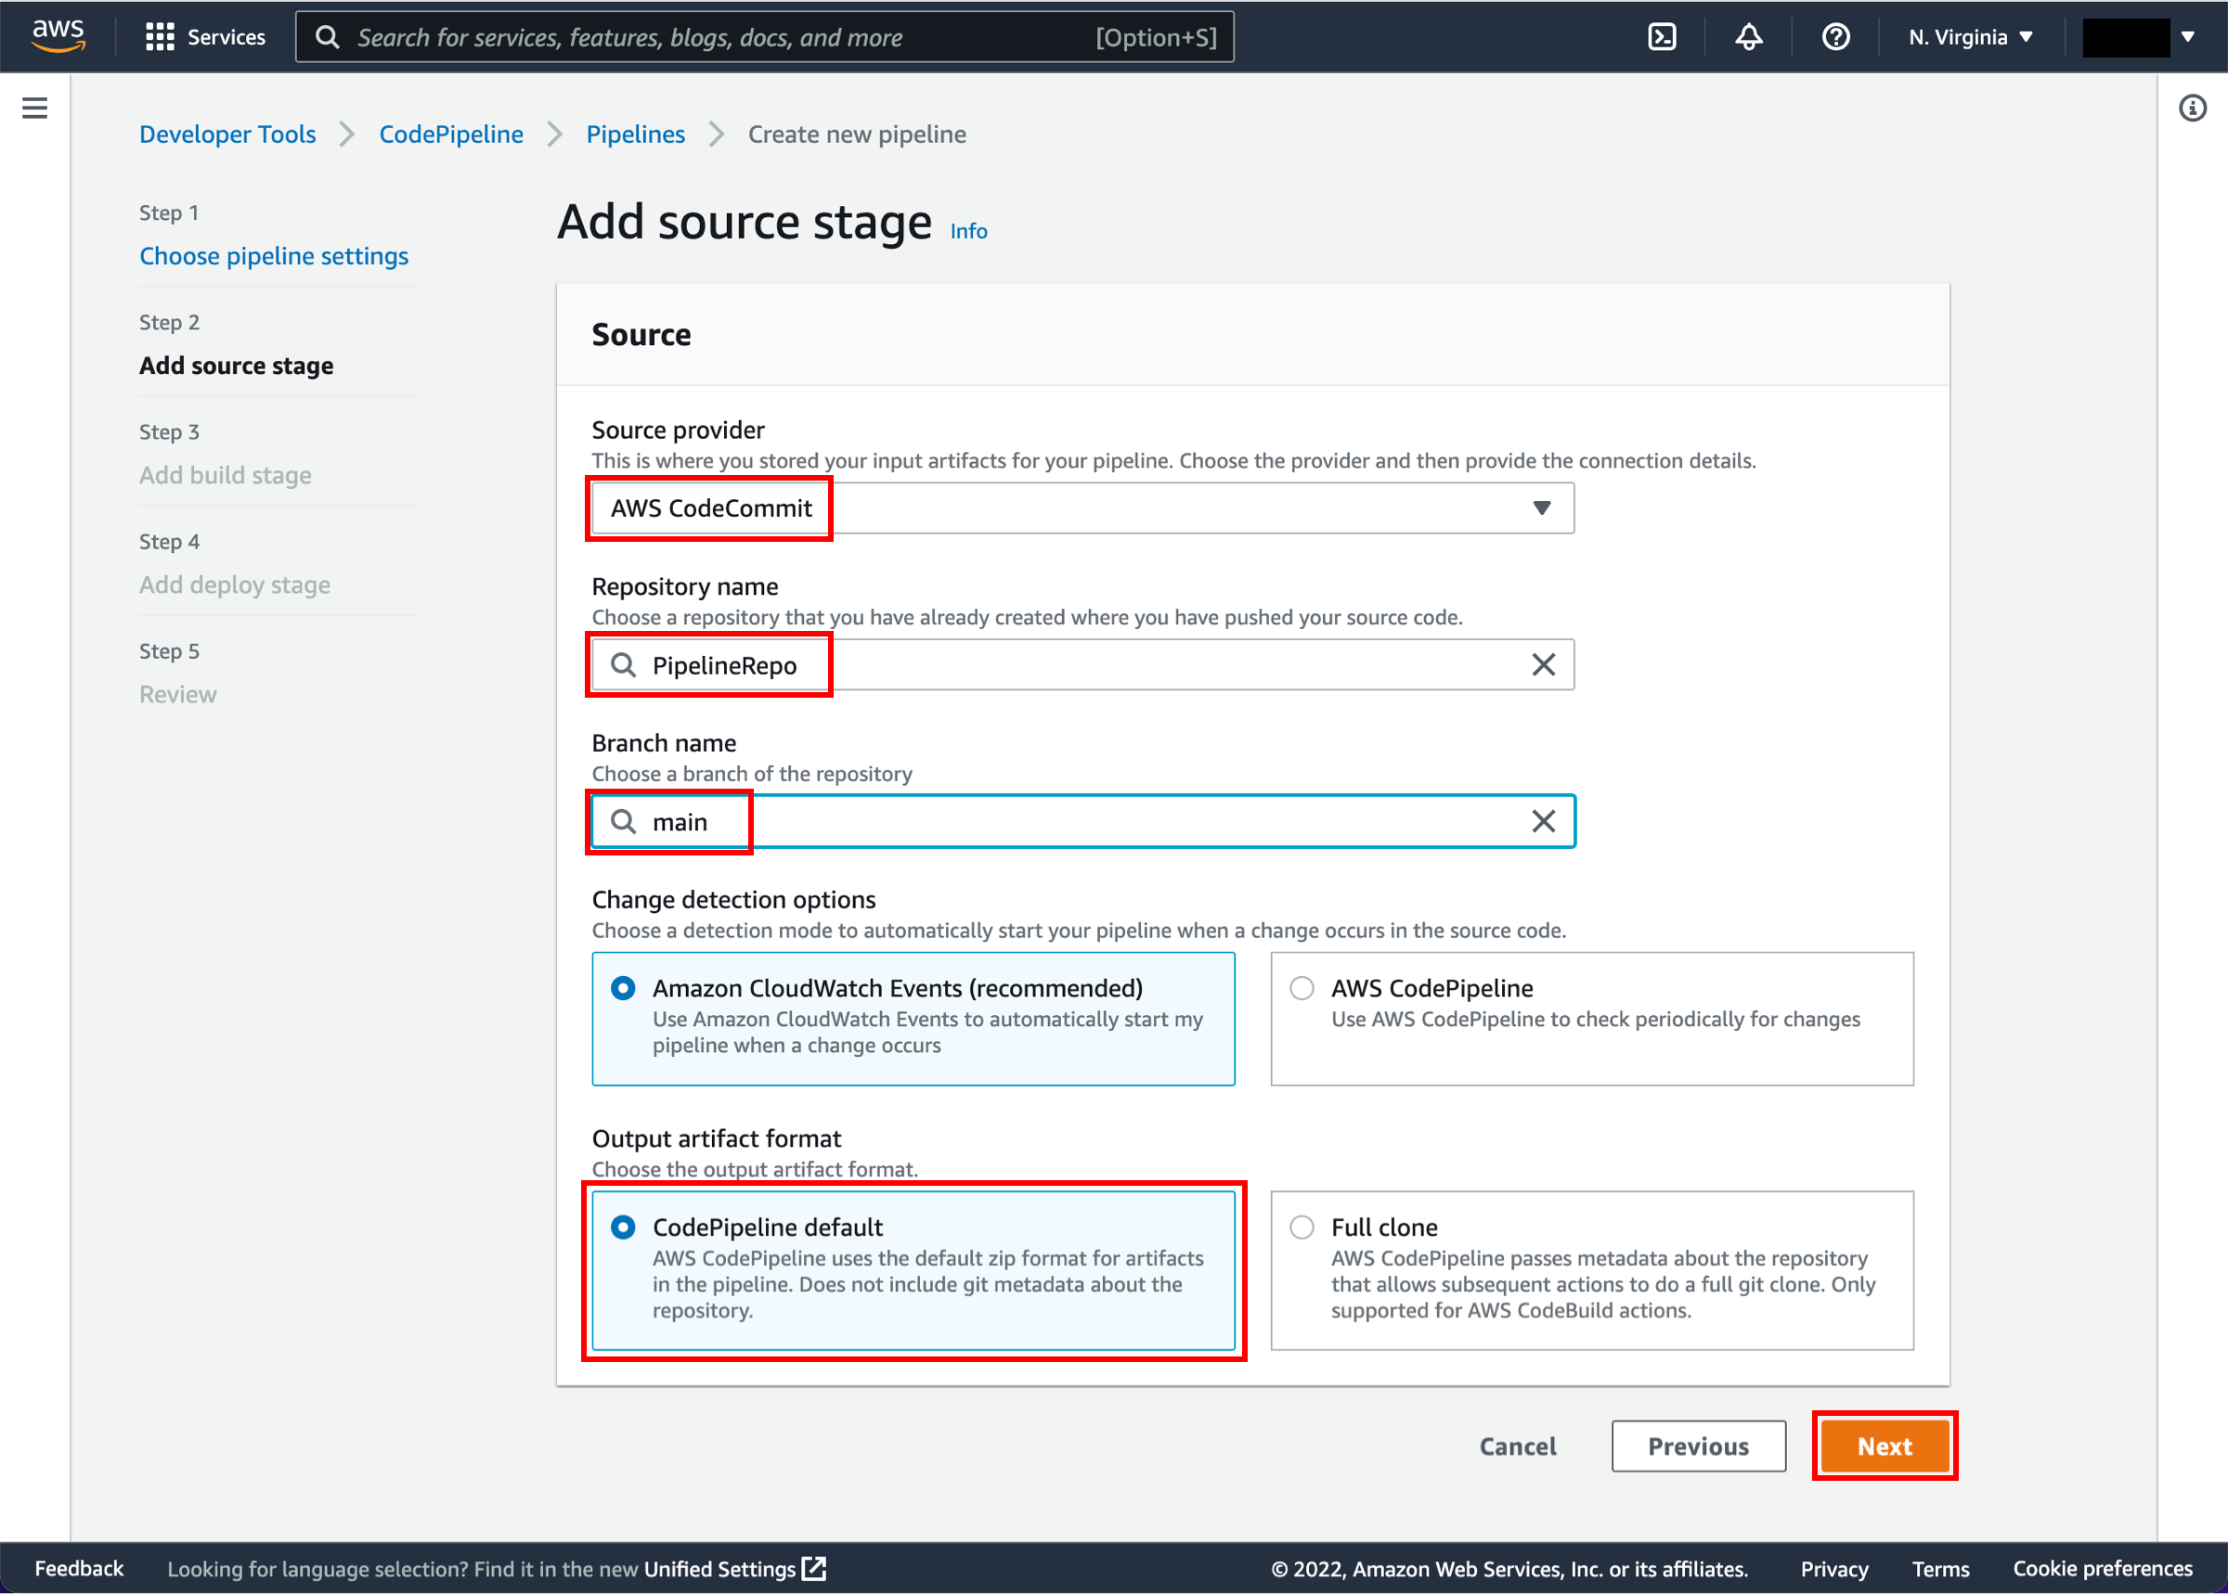Select AWS CodePipeline periodic check option
This screenshot has height=1594, width=2228.
coord(1592,1019)
